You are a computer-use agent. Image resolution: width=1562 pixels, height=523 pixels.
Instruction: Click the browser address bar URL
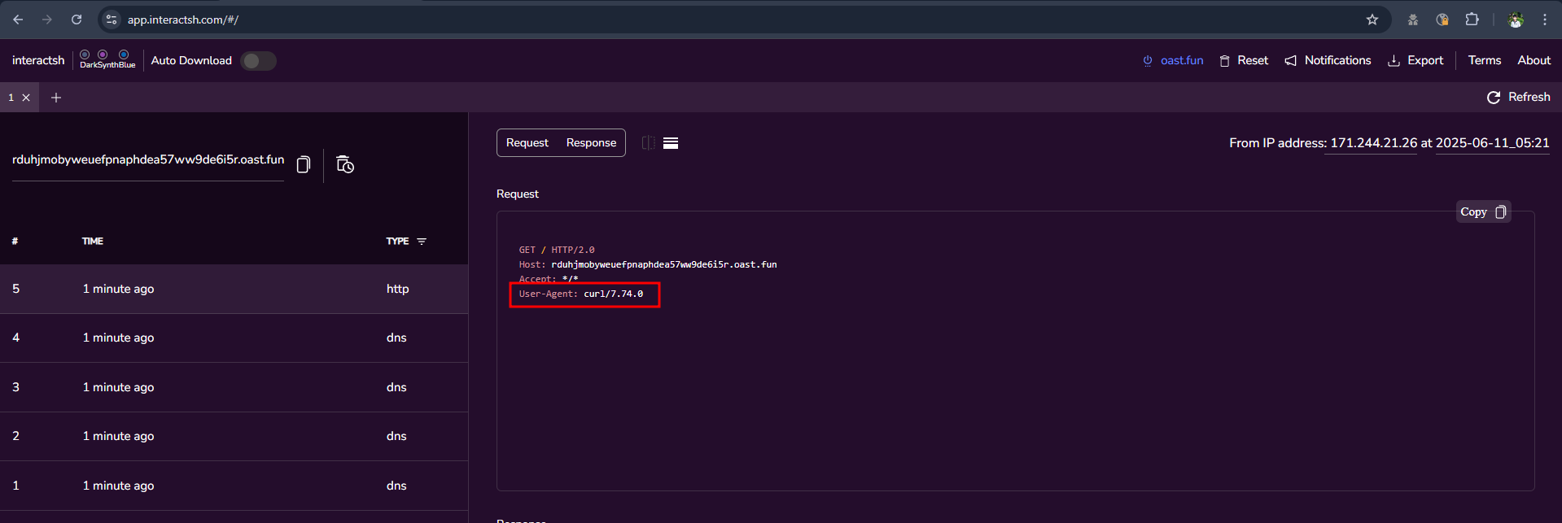tap(183, 20)
